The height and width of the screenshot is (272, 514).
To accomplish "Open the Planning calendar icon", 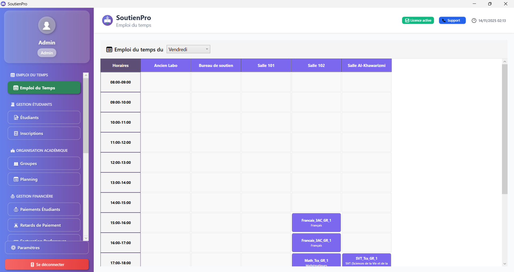I will click(16, 179).
